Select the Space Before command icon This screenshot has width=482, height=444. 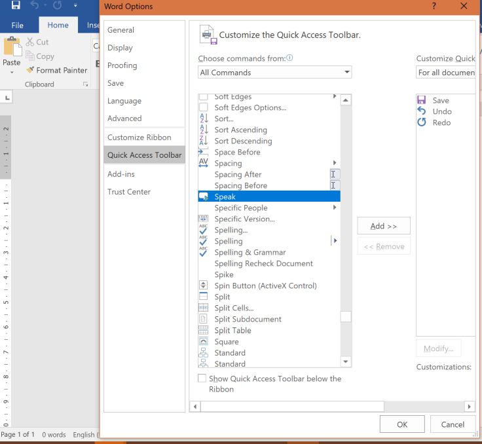click(x=204, y=151)
